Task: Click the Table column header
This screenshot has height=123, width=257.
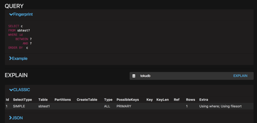Action: coord(43,100)
